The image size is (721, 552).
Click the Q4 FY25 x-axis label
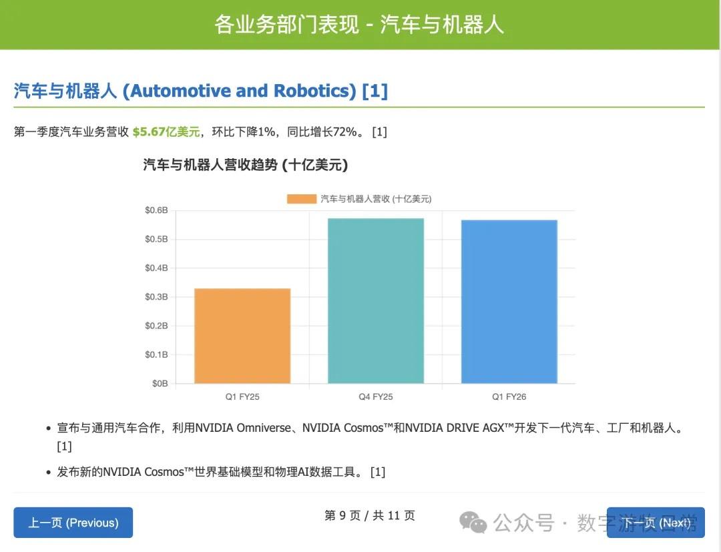pyautogui.click(x=375, y=396)
